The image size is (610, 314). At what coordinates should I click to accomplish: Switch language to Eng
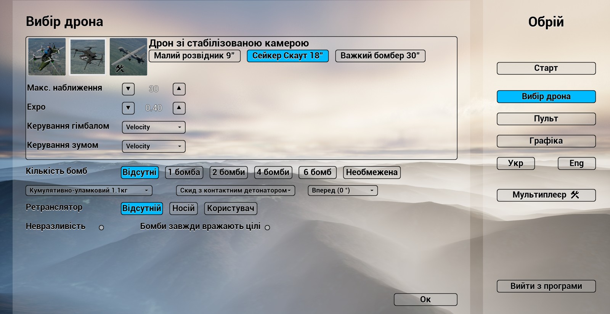point(576,163)
